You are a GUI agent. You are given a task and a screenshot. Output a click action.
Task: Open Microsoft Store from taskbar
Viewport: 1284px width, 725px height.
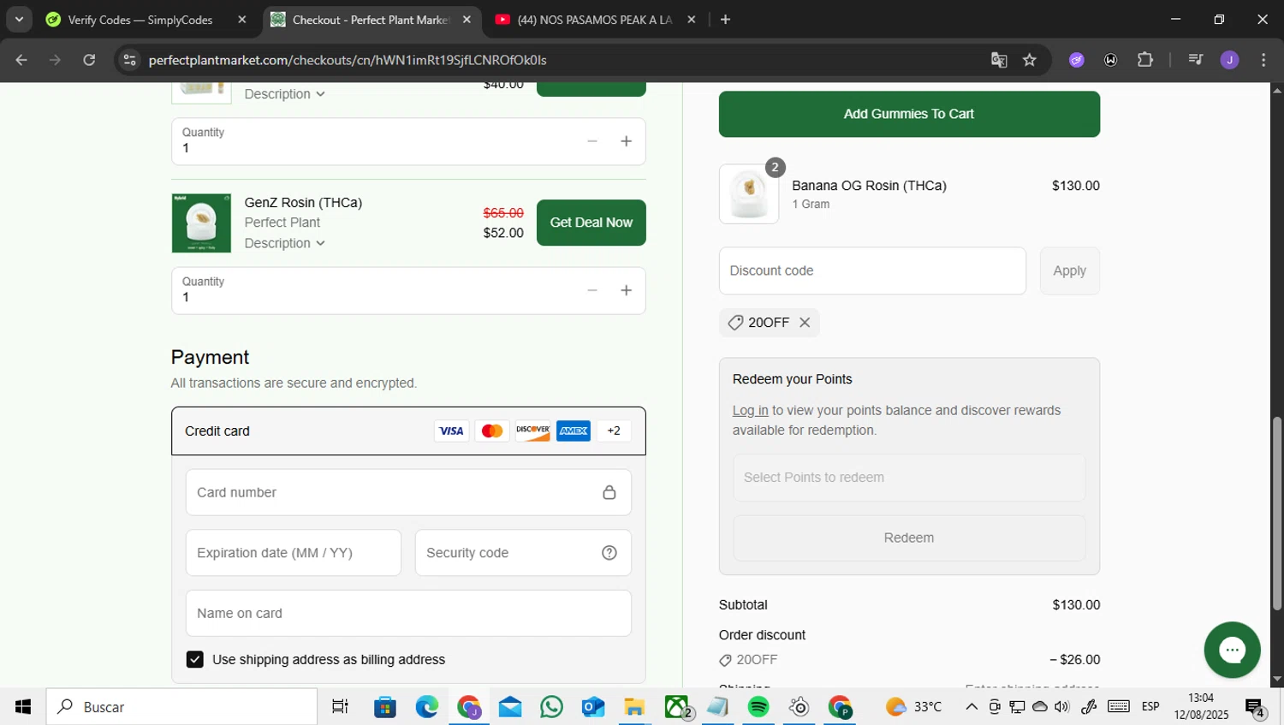385,707
